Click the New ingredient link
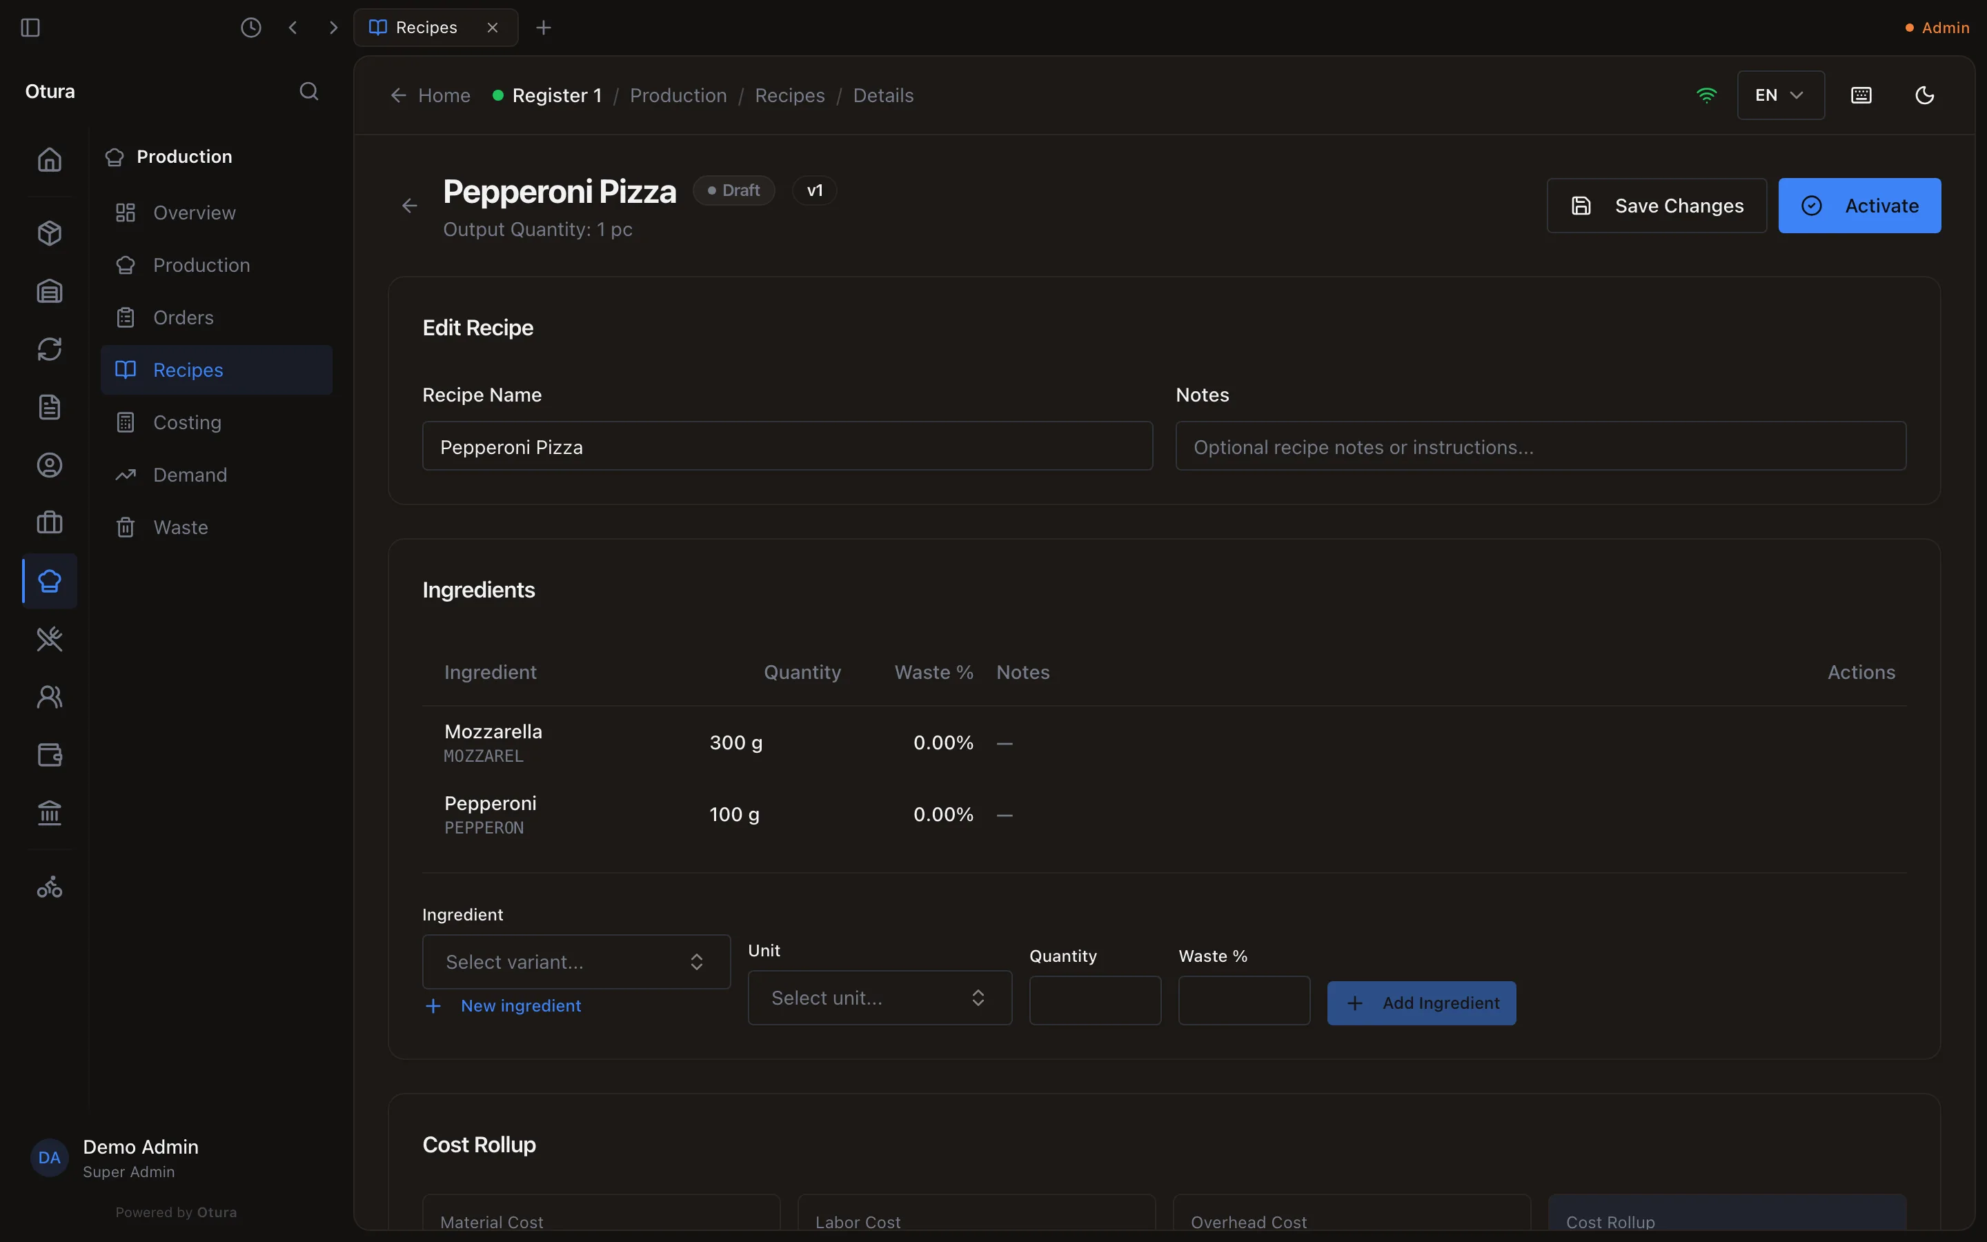The width and height of the screenshot is (1987, 1242). click(502, 1006)
